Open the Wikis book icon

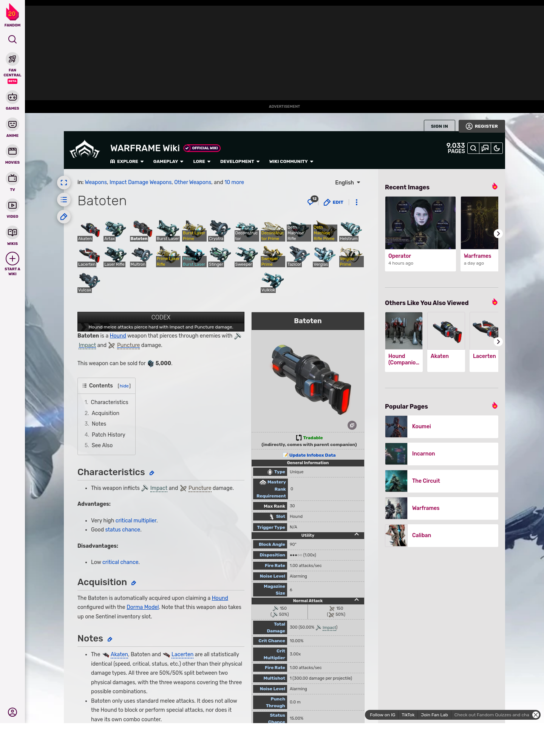[12, 232]
